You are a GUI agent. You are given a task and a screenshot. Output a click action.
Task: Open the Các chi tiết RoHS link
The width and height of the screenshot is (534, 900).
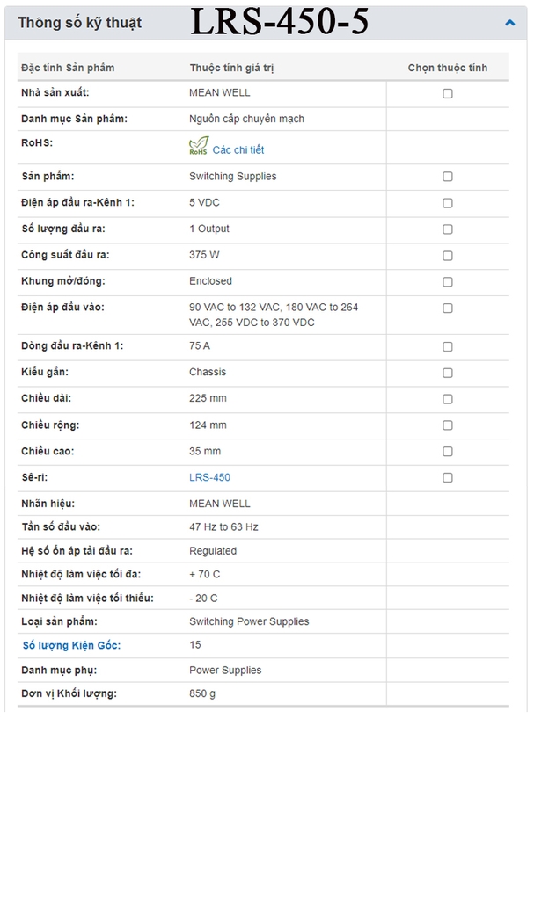[x=238, y=150]
